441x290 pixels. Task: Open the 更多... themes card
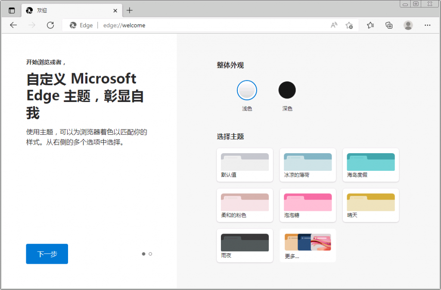pos(307,246)
